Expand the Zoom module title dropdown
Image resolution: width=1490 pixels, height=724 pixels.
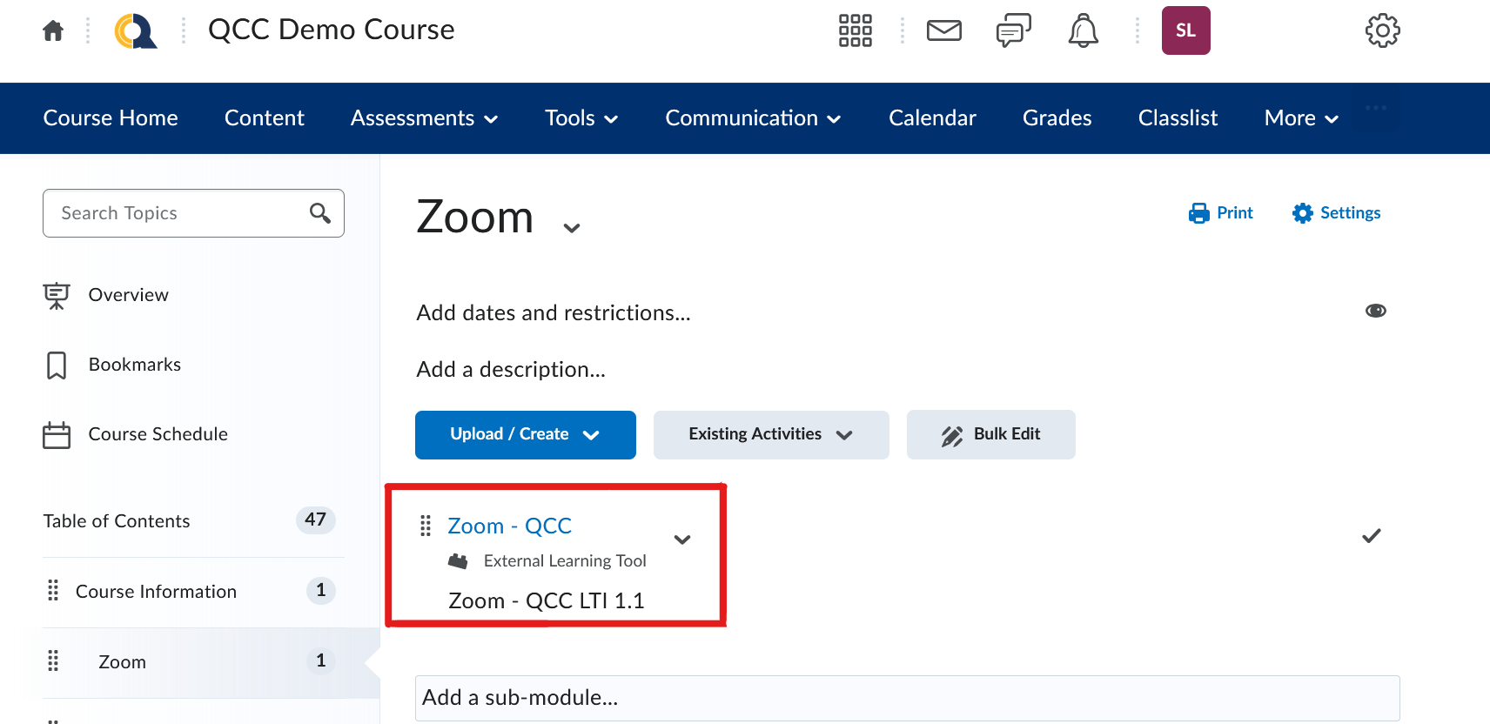572,228
